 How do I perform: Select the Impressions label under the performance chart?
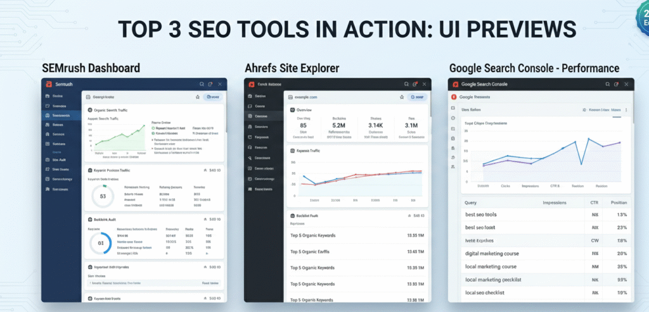click(x=530, y=186)
